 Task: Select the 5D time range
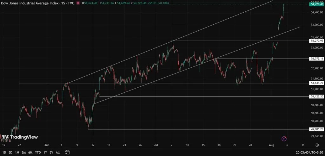click(x=10, y=153)
